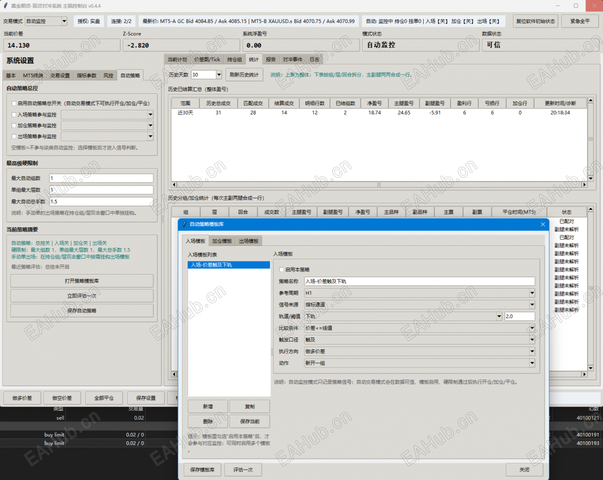This screenshot has height=480, width=603.
Task: Select the 持仓组 tab
Action: pyautogui.click(x=235, y=59)
